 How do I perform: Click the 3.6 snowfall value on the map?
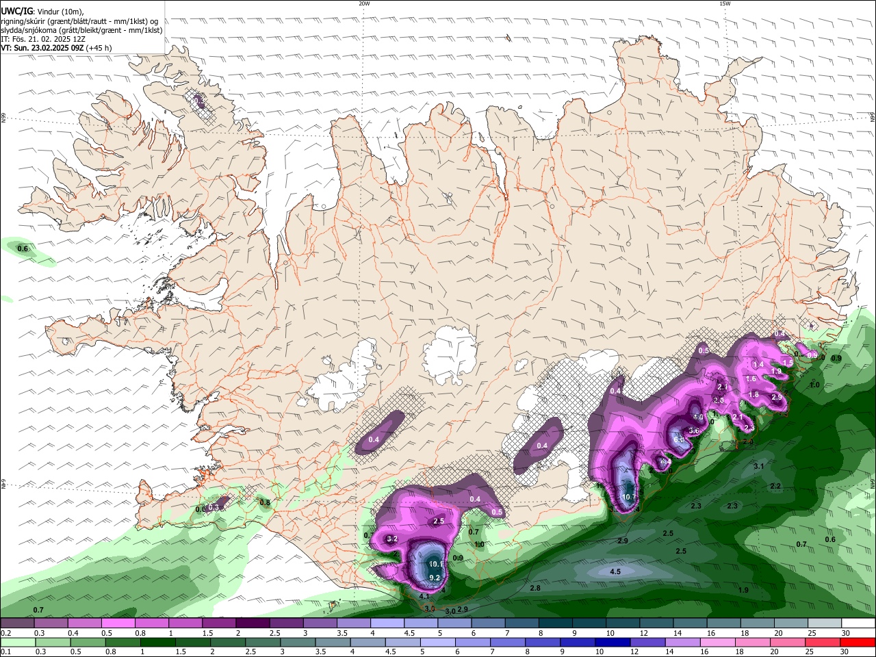(693, 430)
